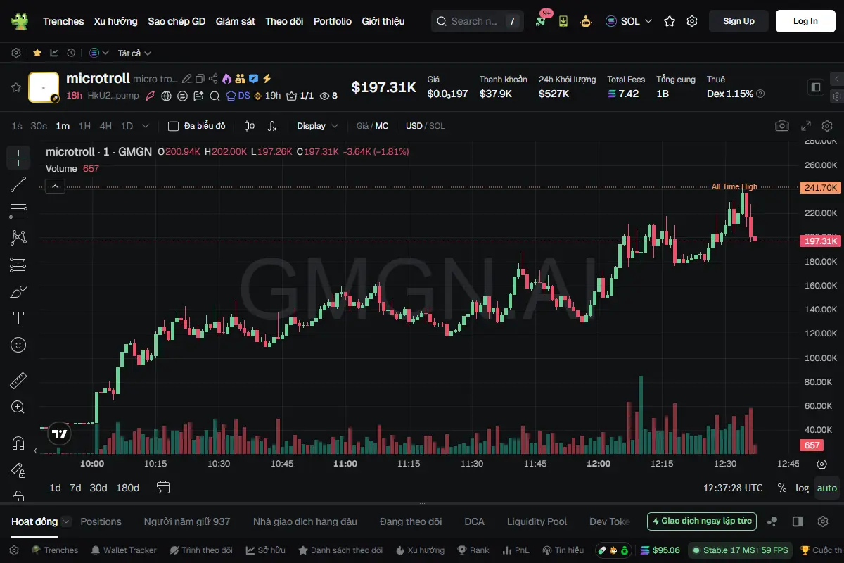Edit the microtroll token note pencil

point(186,79)
